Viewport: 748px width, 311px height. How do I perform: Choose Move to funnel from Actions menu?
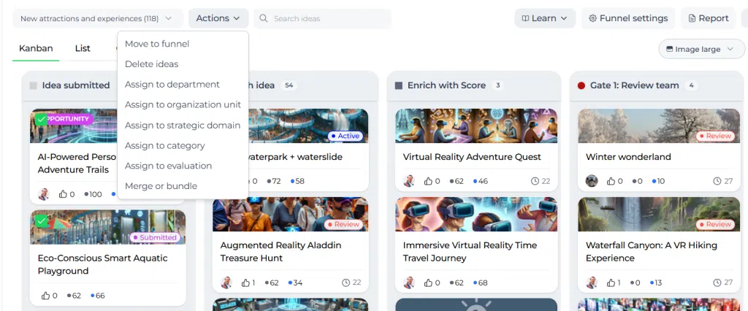point(157,44)
